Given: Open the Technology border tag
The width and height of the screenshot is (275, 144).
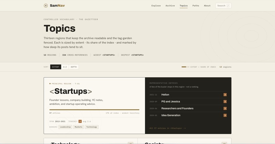Looking at the screenshot, I should point(91,127).
